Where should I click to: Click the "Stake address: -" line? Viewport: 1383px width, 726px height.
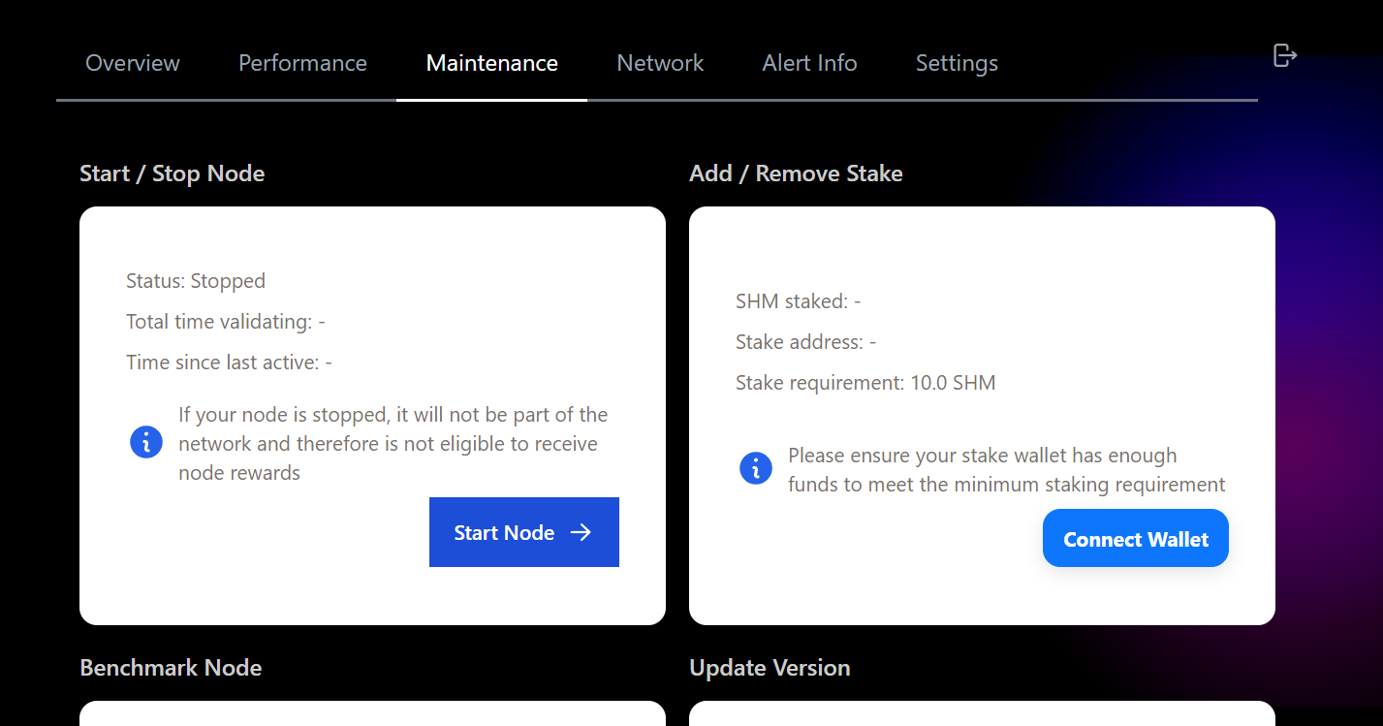pyautogui.click(x=806, y=342)
